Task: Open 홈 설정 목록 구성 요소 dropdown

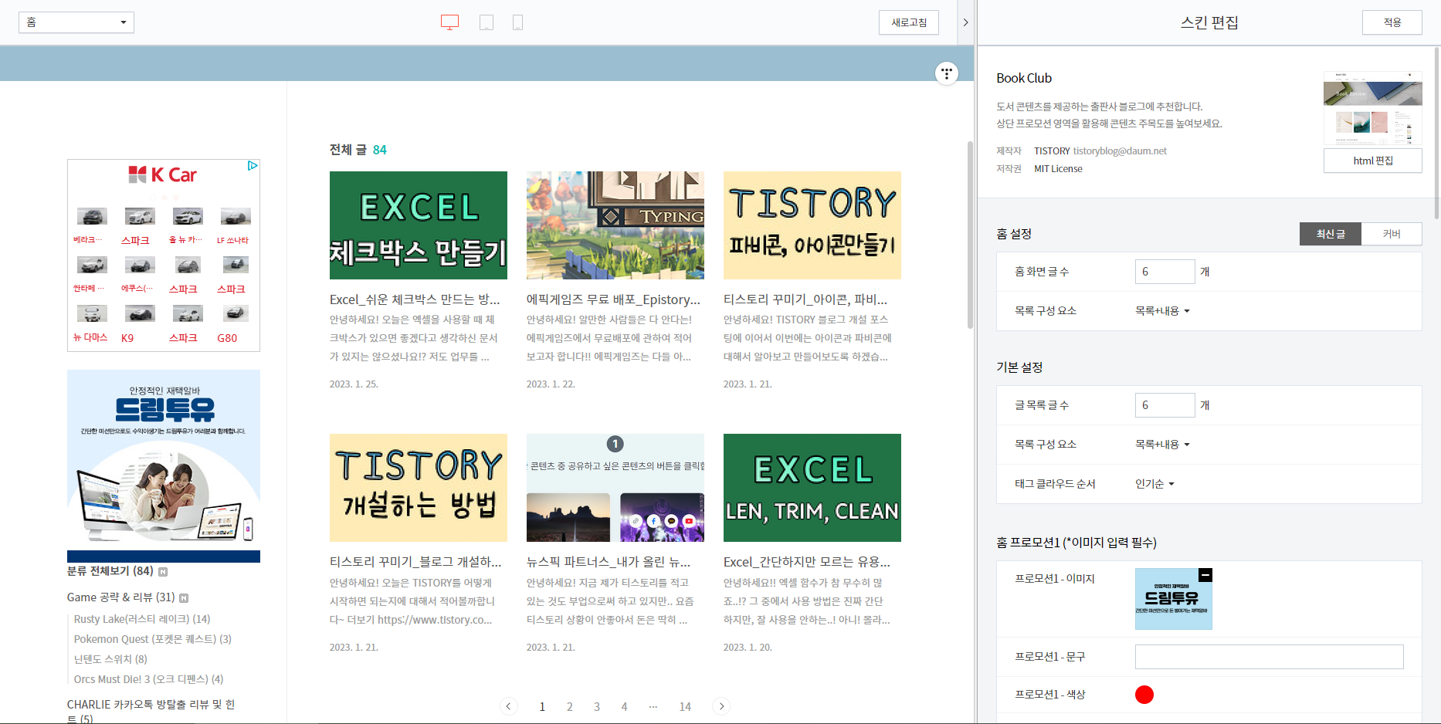Action: pyautogui.click(x=1162, y=311)
